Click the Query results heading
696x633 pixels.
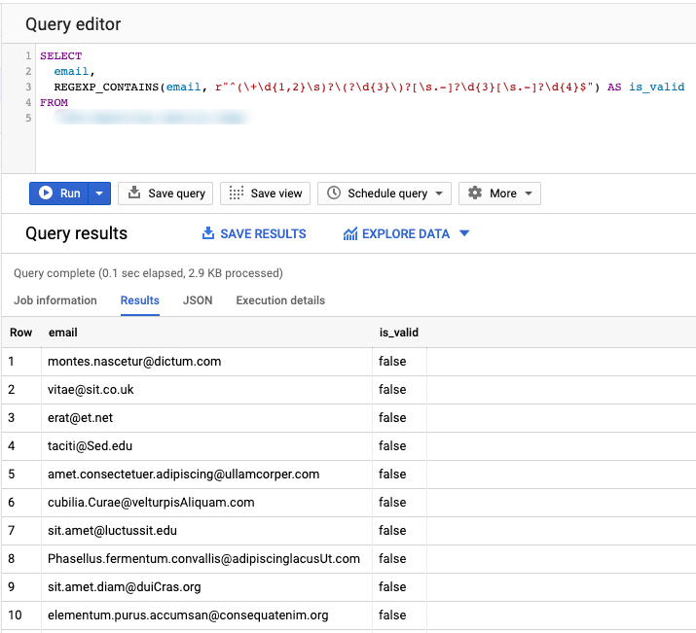pyautogui.click(x=76, y=233)
